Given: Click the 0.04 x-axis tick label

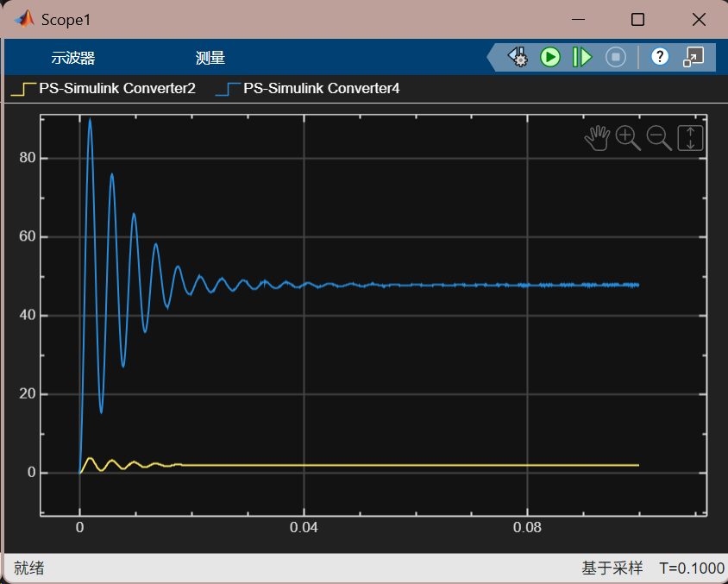Looking at the screenshot, I should click(x=304, y=527).
